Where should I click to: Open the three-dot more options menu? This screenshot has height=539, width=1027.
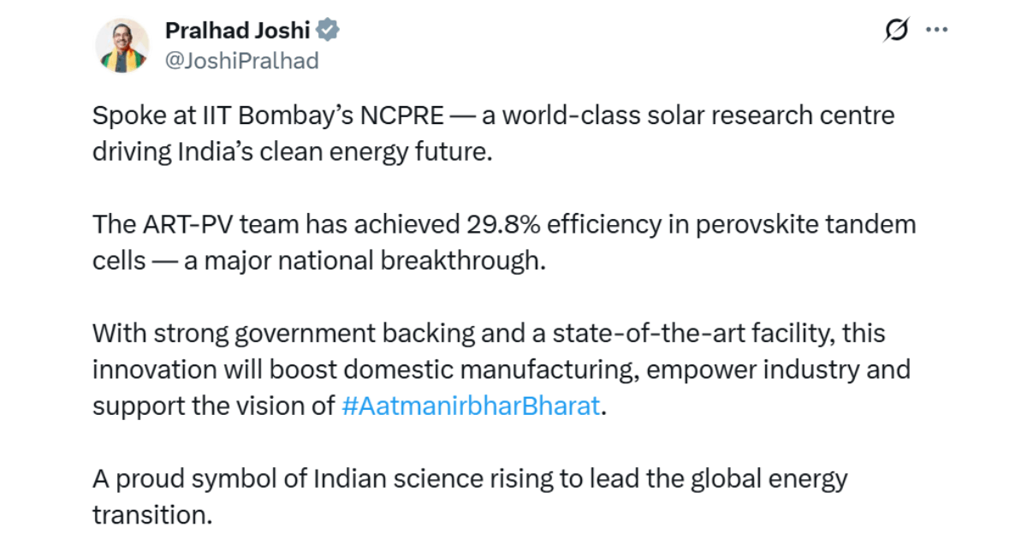click(938, 31)
